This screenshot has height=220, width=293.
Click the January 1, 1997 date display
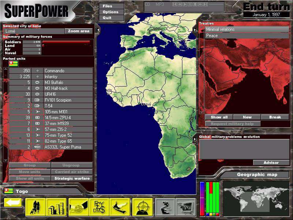[267, 15]
